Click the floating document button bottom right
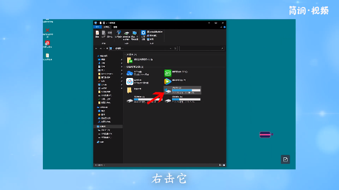This screenshot has width=339, height=190. (286, 160)
